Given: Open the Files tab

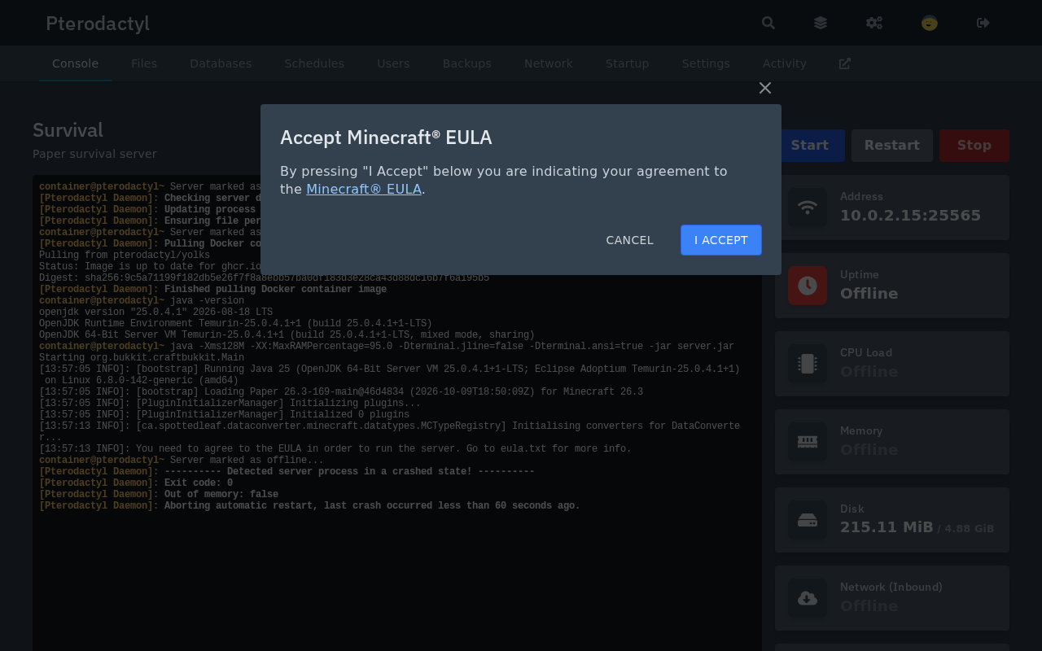Looking at the screenshot, I should coord(144,63).
